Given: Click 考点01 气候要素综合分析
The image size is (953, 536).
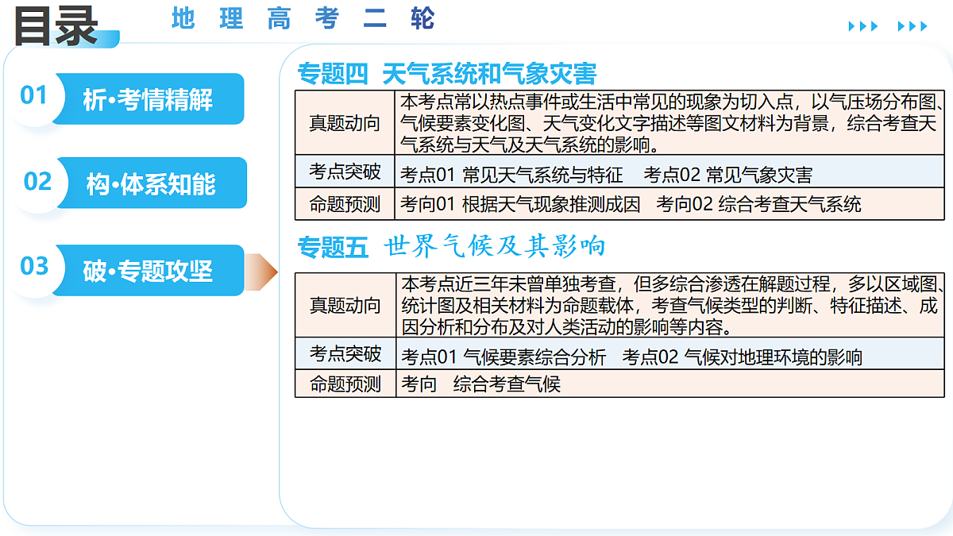Looking at the screenshot, I should (x=504, y=357).
